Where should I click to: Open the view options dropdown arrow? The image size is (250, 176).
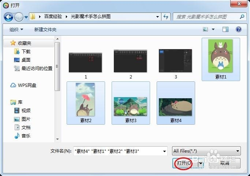pos(213,29)
